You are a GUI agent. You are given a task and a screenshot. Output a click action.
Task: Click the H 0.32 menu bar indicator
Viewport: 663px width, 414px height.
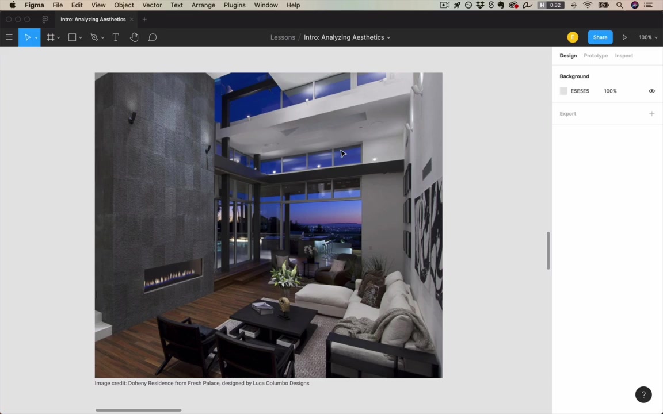pos(551,5)
